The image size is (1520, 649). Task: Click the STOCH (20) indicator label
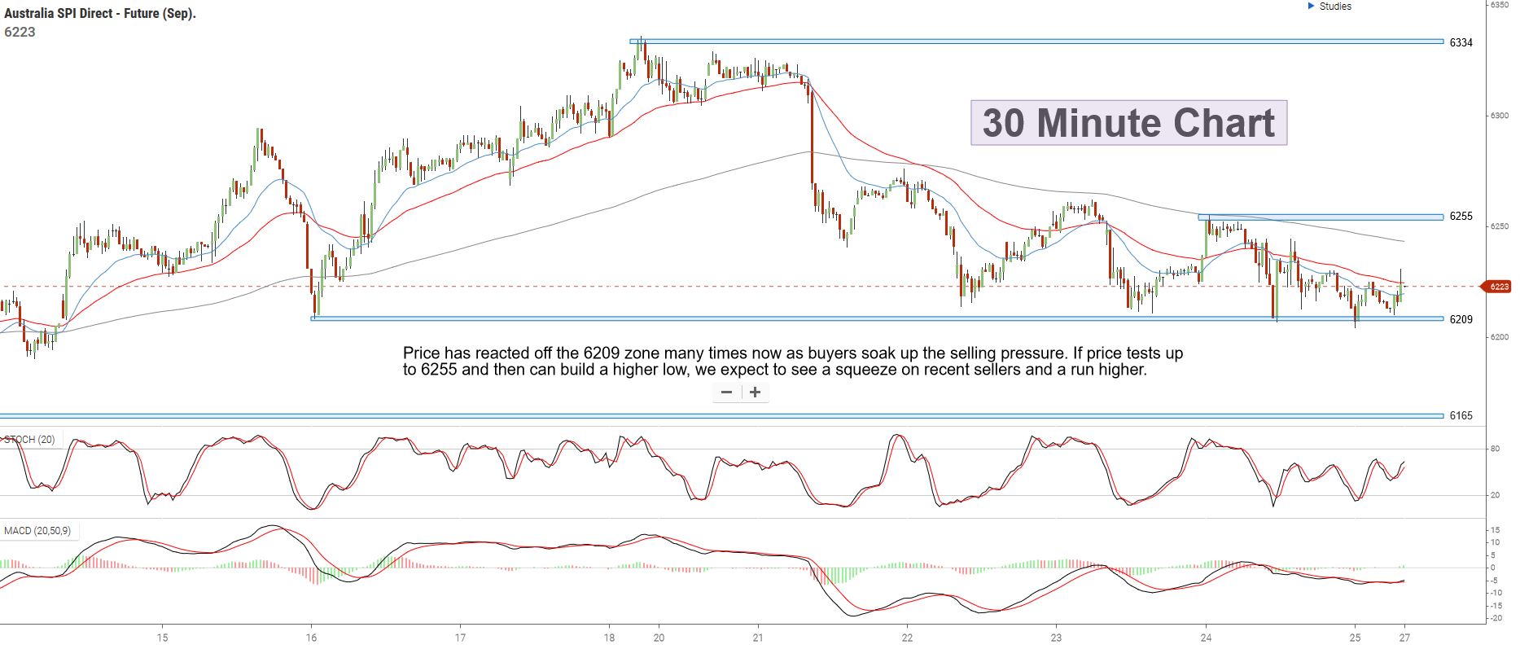point(29,440)
